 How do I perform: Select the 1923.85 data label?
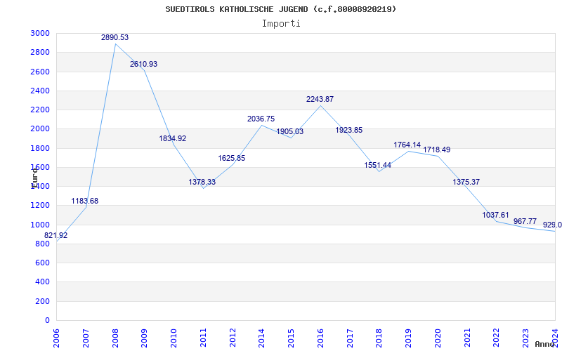coord(348,130)
